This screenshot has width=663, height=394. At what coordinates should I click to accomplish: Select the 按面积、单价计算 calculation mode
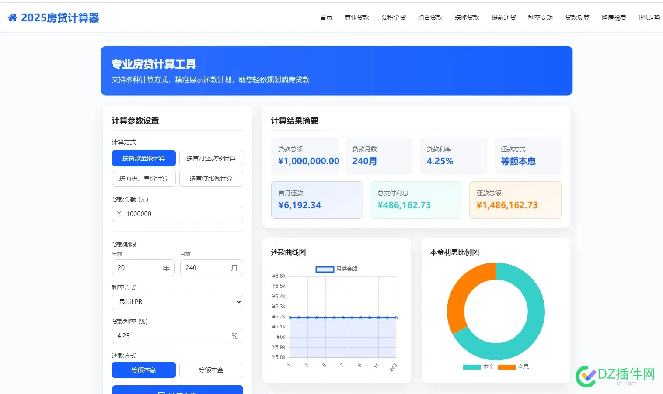point(143,178)
